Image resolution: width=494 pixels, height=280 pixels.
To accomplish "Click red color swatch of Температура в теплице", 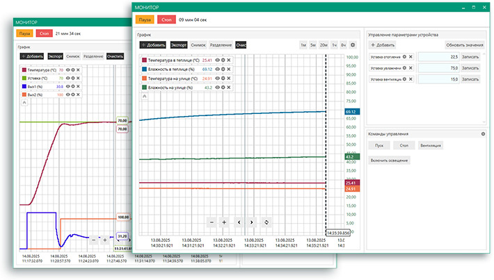I will point(144,60).
